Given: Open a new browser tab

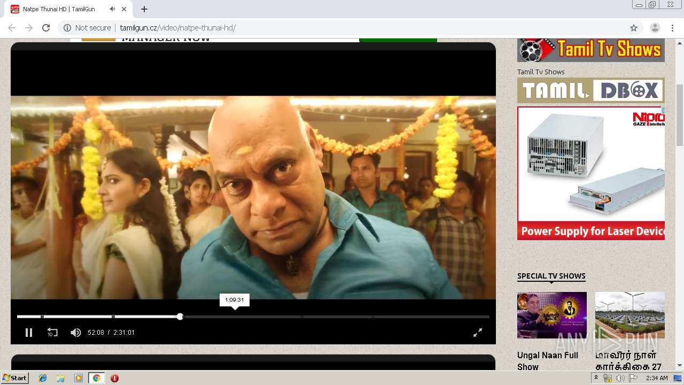Looking at the screenshot, I should 144,9.
